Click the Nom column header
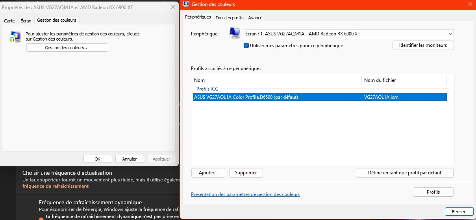Image resolution: width=476 pixels, height=220 pixels. (x=276, y=80)
